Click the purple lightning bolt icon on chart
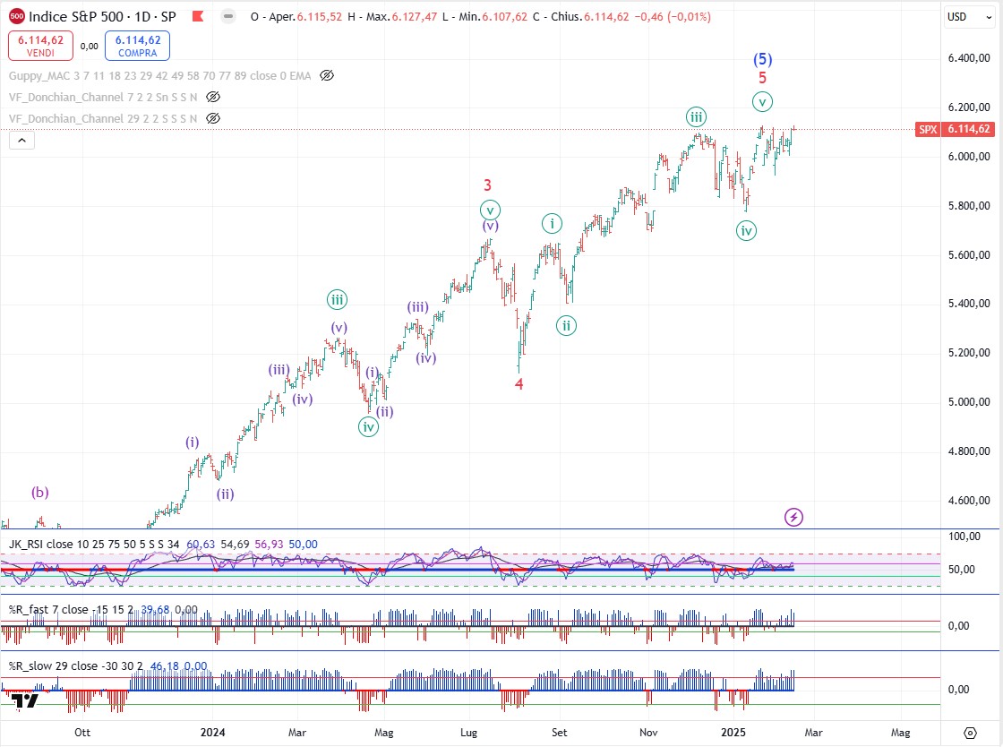Viewport: 1003px width, 747px height. [x=793, y=517]
